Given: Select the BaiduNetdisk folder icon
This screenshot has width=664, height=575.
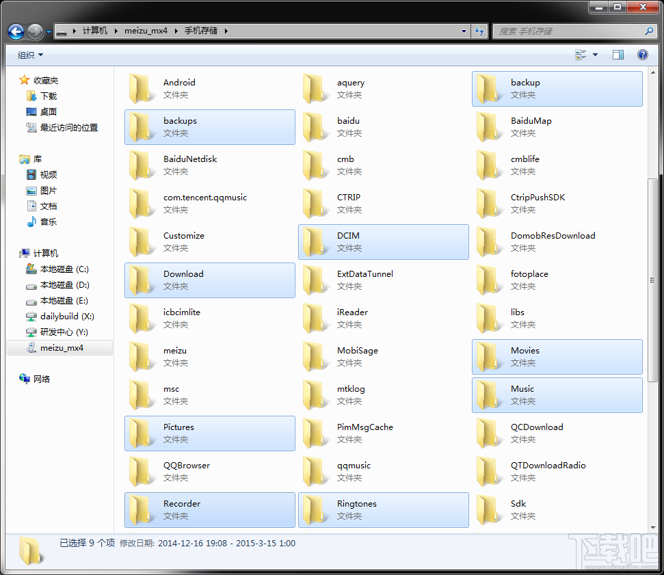Looking at the screenshot, I should [141, 165].
